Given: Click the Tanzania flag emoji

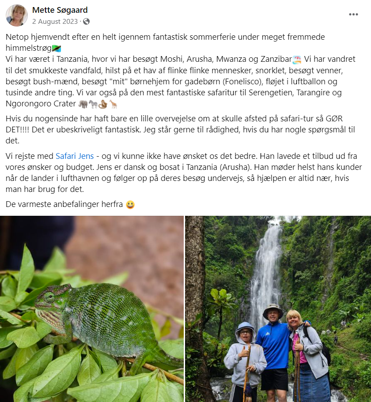Looking at the screenshot, I should pyautogui.click(x=57, y=48).
